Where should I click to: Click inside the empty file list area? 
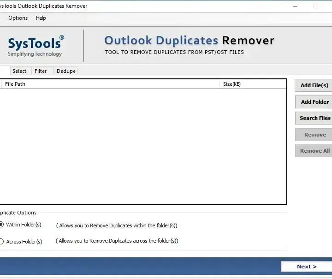click(x=143, y=145)
